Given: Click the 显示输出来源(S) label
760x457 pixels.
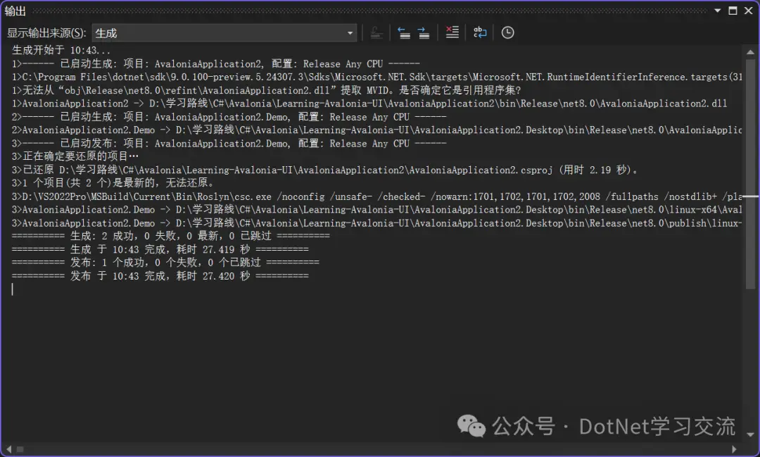Looking at the screenshot, I should pyautogui.click(x=46, y=32).
